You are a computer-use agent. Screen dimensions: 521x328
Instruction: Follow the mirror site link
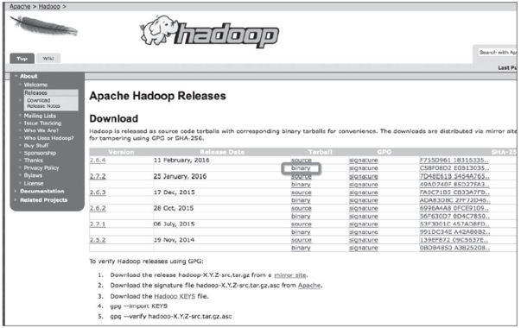tap(290, 275)
